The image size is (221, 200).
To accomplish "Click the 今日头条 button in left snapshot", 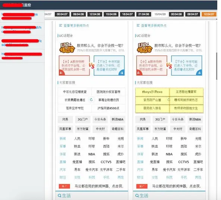I will [100, 119].
